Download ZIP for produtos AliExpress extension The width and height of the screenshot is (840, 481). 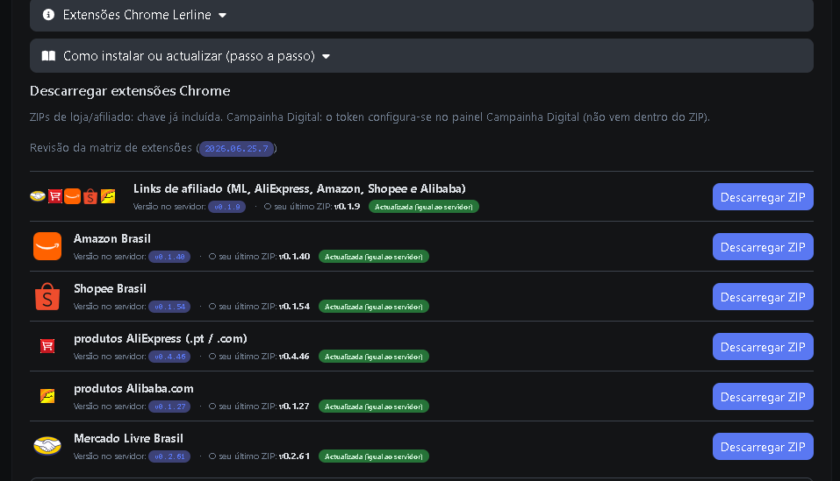pos(763,347)
